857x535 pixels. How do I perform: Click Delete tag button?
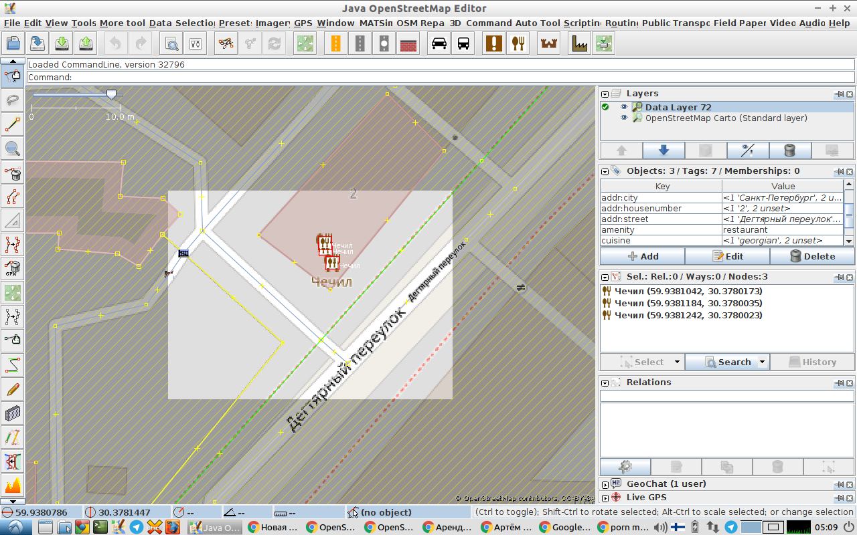pos(812,256)
